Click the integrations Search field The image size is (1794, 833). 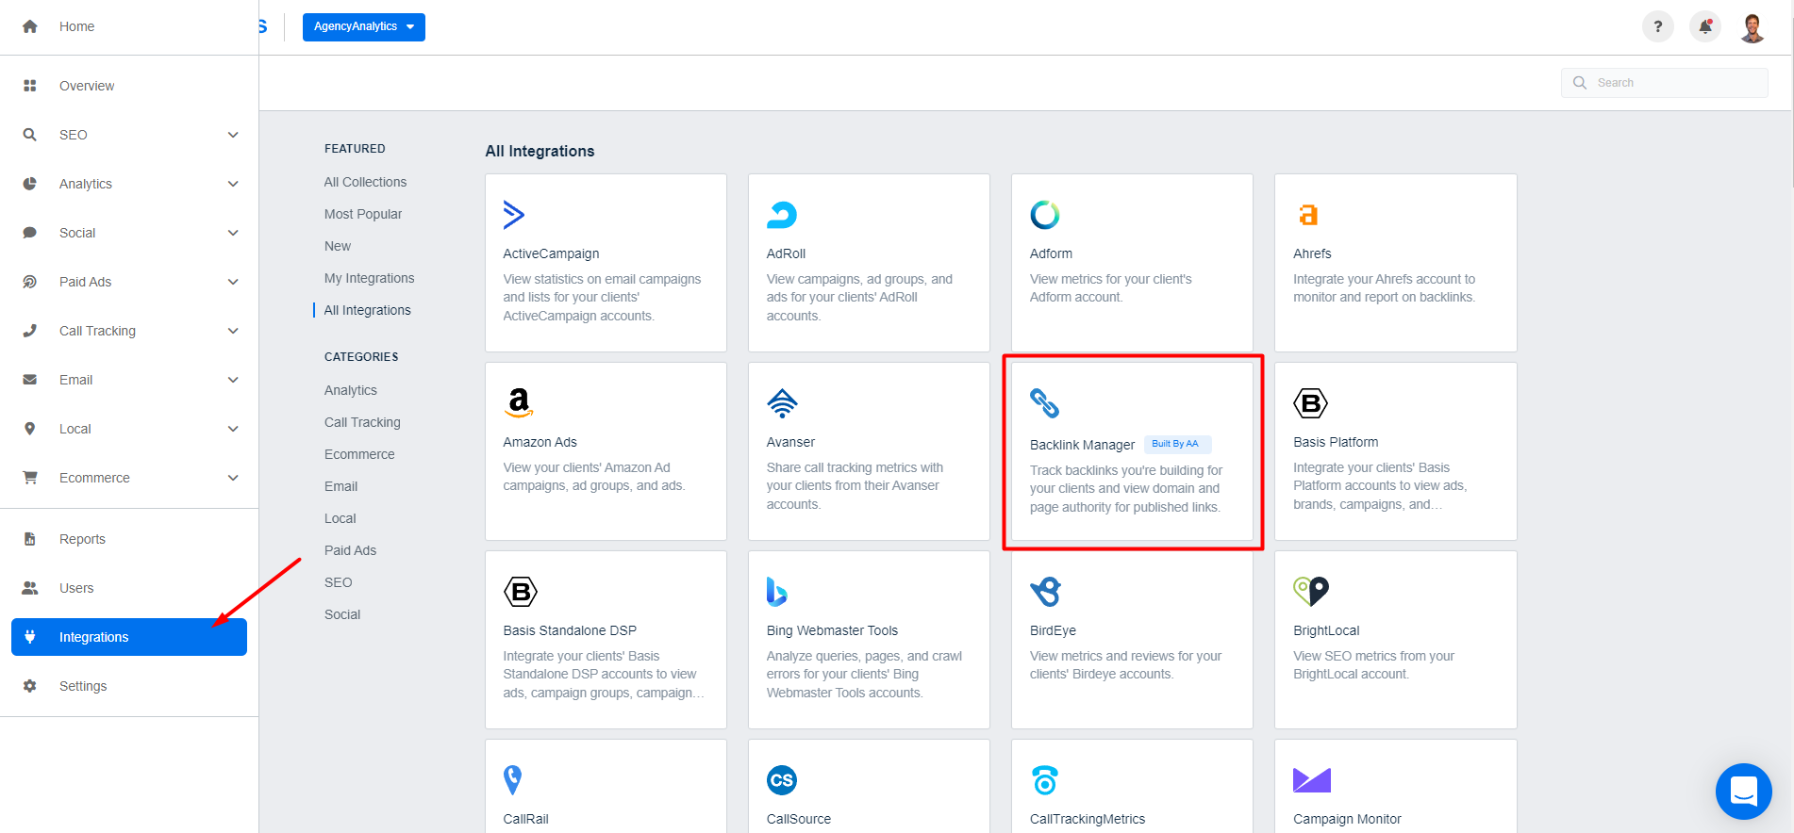1665,83
